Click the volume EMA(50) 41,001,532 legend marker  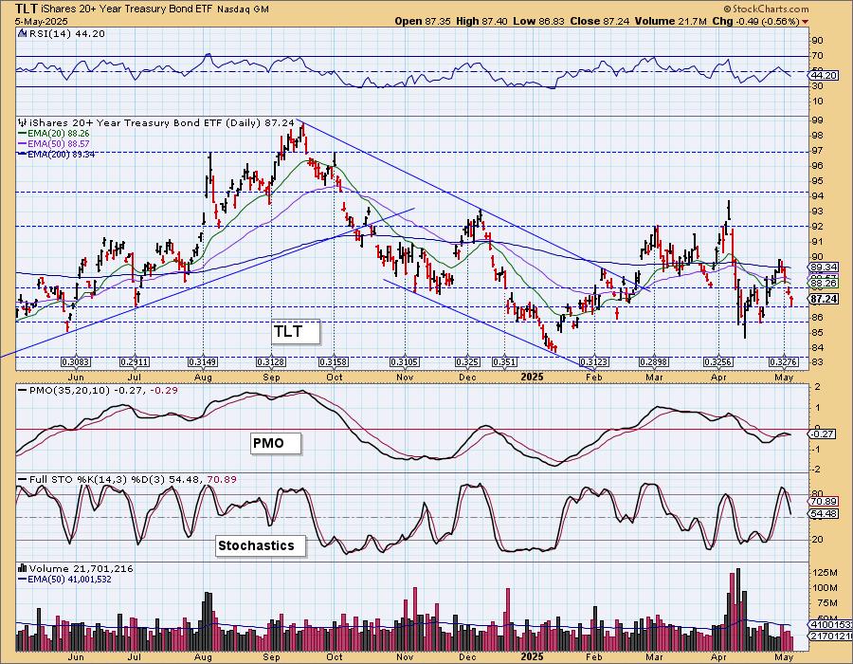[23, 580]
